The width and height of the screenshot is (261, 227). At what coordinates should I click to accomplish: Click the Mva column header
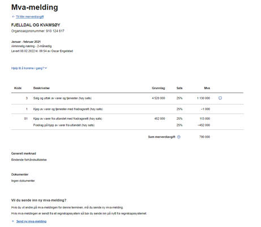(207, 88)
